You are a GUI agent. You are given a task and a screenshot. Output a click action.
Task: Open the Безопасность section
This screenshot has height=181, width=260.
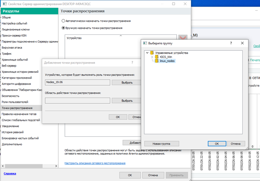pos(11,96)
